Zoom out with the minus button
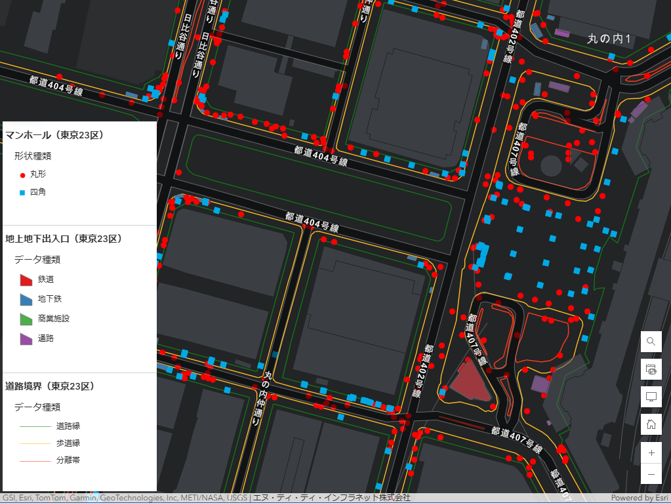Viewport: 671px width, 503px height. pyautogui.click(x=651, y=474)
